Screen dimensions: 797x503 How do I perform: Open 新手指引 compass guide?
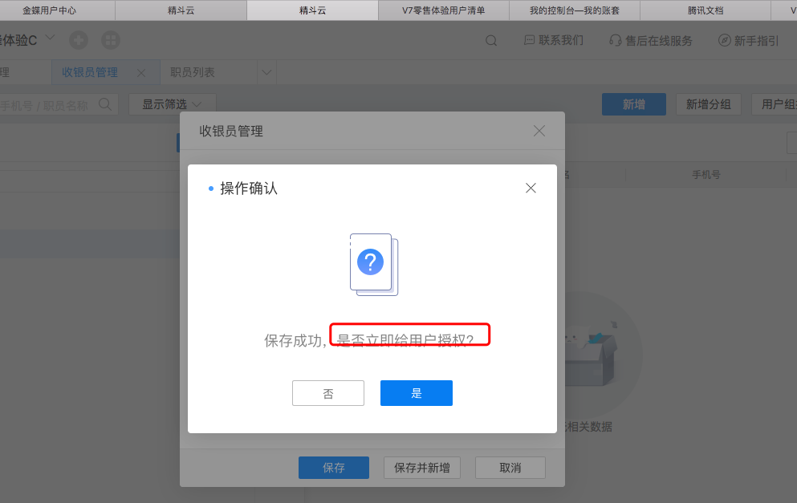click(x=724, y=40)
